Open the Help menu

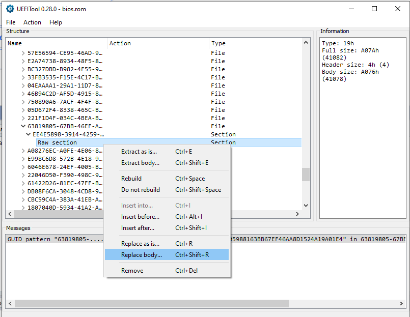click(x=56, y=22)
